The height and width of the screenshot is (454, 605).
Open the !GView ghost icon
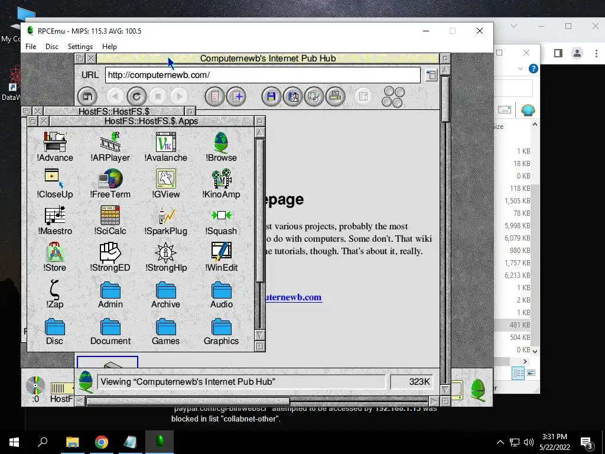[166, 183]
